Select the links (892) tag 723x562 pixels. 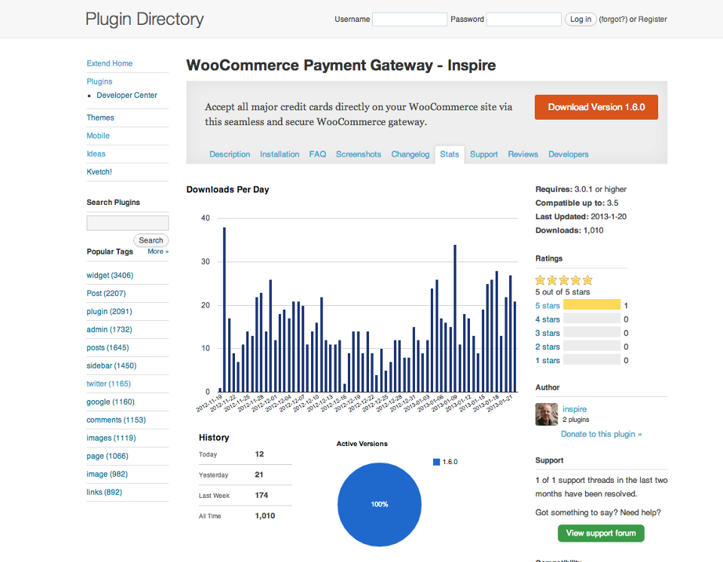[x=104, y=492]
